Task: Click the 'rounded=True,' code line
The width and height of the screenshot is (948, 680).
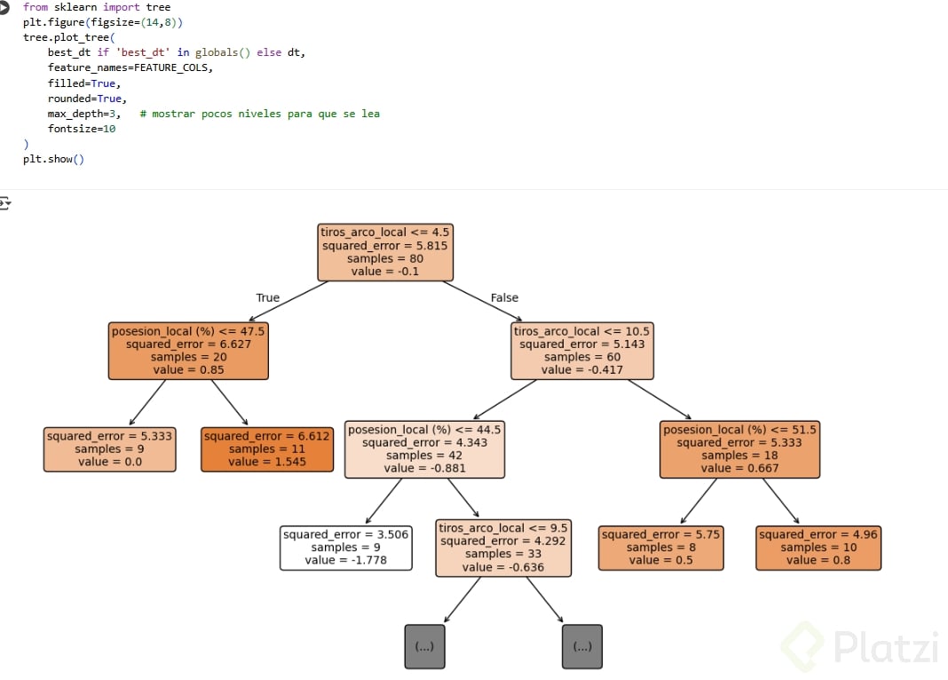Action: tap(87, 99)
